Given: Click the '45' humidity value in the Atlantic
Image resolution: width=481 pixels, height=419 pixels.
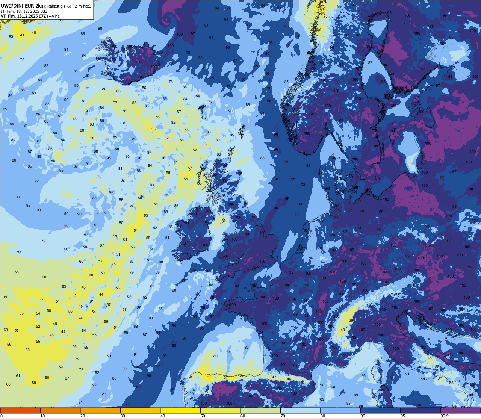Looking at the screenshot, I should click(113, 264).
